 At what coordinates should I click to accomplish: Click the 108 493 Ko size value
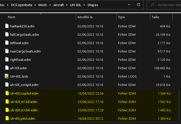coord(162,68)
